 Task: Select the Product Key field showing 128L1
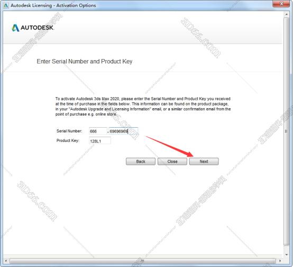click(x=100, y=140)
